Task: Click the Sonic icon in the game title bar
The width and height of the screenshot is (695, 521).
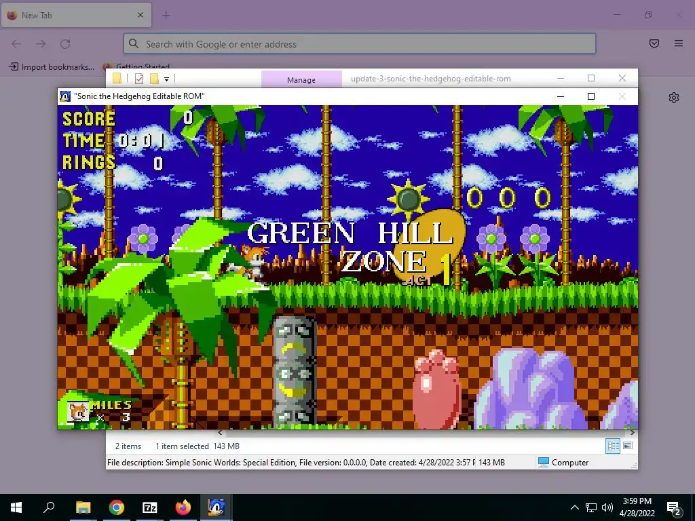Action: coord(65,96)
